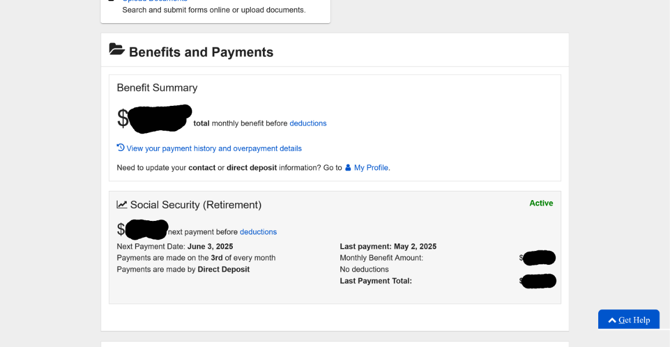The height and width of the screenshot is (347, 670).
Task: Select the Social Security (Retirement) title
Action: tap(196, 205)
